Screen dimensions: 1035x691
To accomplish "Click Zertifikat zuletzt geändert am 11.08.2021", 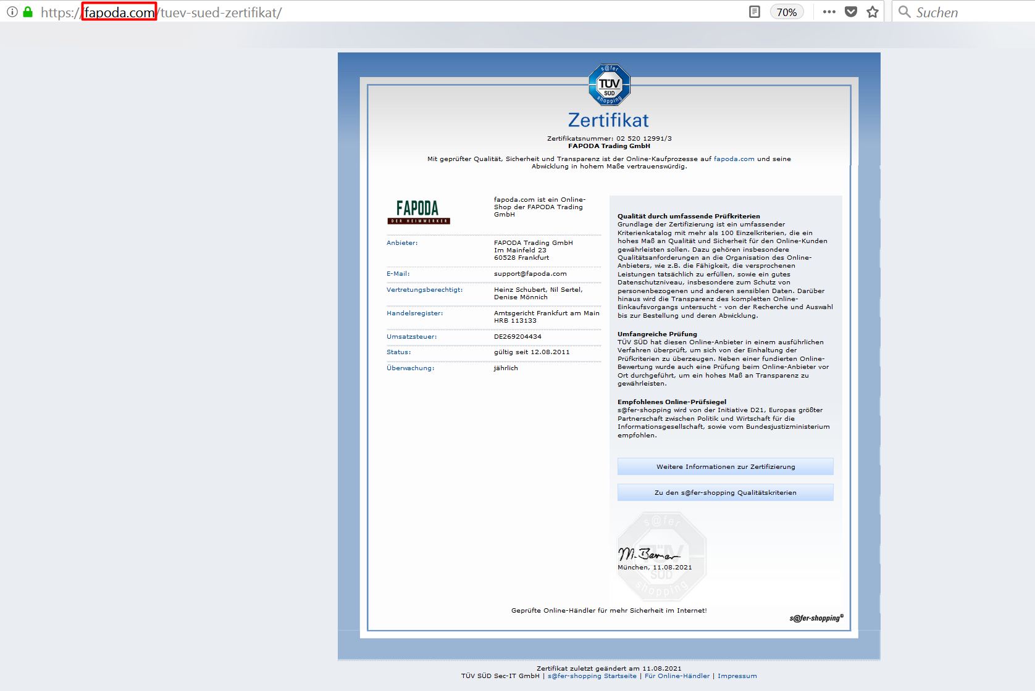I will pos(609,669).
